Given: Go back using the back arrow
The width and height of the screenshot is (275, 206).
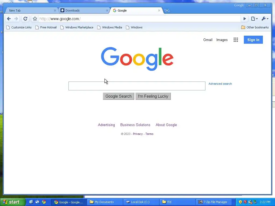Looking at the screenshot, I should (9, 19).
